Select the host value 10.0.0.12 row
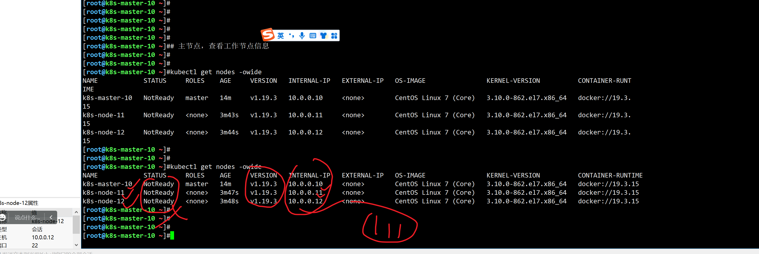This screenshot has width=759, height=254. coord(43,237)
